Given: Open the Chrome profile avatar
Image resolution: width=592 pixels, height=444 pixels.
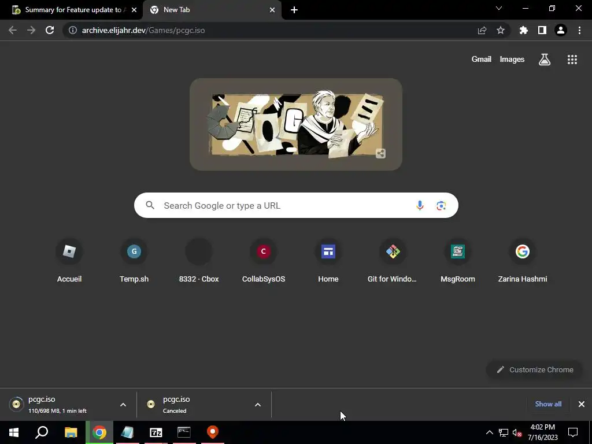Looking at the screenshot, I should click(x=561, y=30).
